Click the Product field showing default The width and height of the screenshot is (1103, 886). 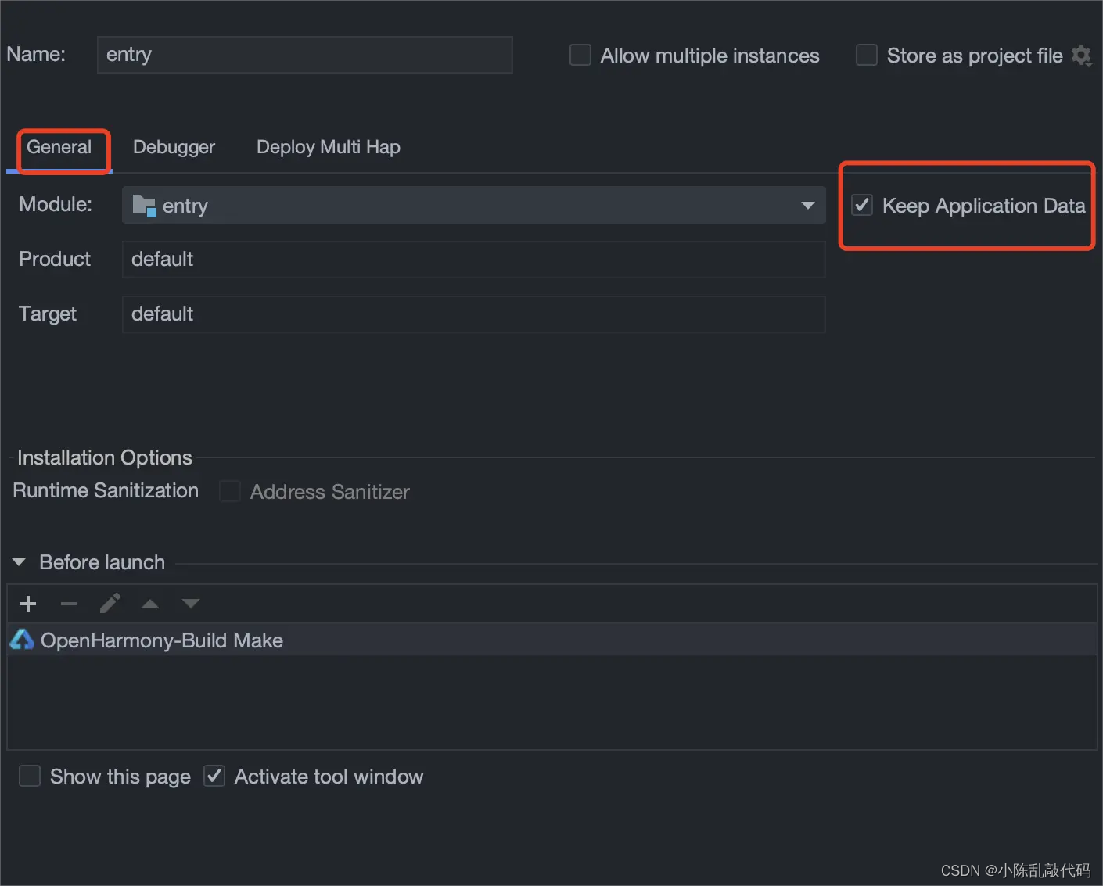tap(474, 260)
